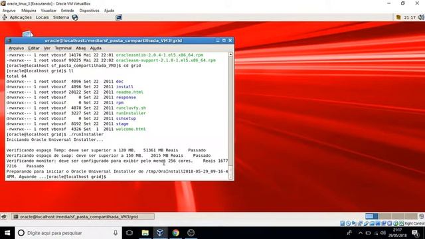Click terminal scrollbar down arrow
The width and height of the screenshot is (425, 239).
230,177
